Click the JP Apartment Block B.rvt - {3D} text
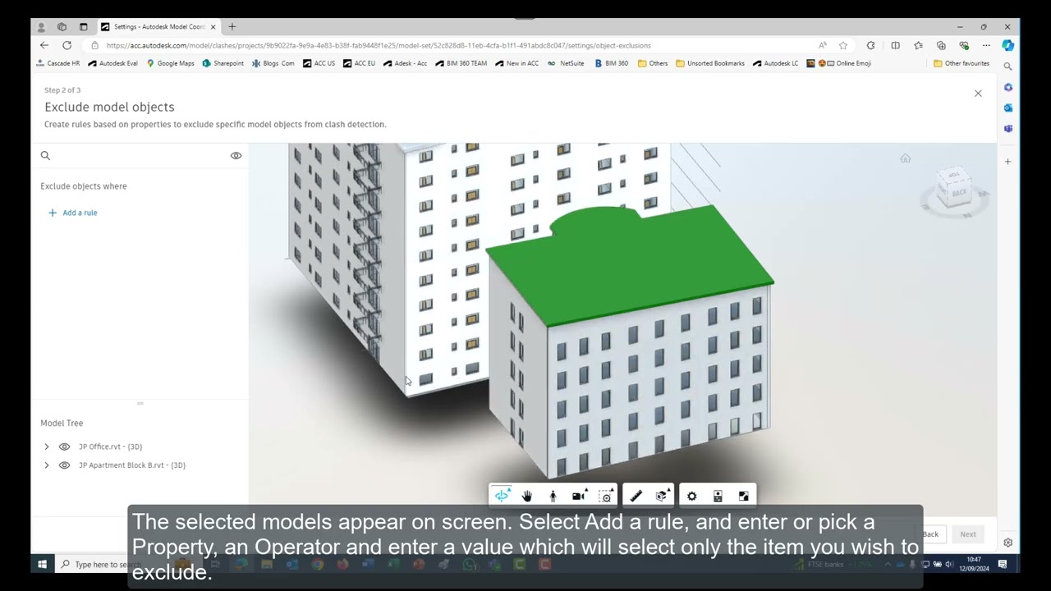The width and height of the screenshot is (1051, 591). click(x=132, y=465)
